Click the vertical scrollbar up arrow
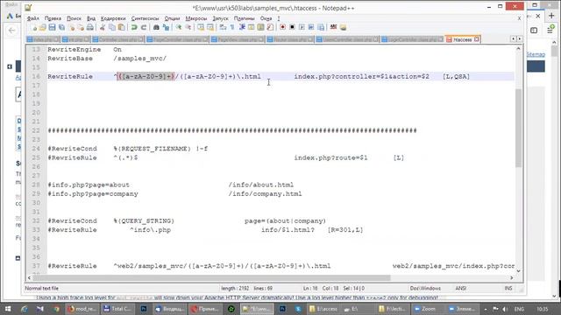The height and width of the screenshot is (315, 561). [x=518, y=49]
